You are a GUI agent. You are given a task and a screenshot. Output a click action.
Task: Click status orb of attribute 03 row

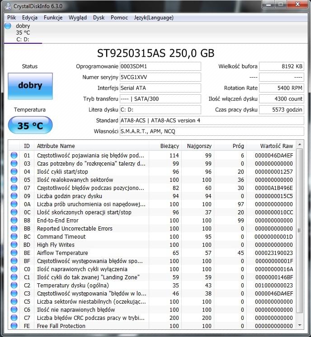pyautogui.click(x=14, y=163)
